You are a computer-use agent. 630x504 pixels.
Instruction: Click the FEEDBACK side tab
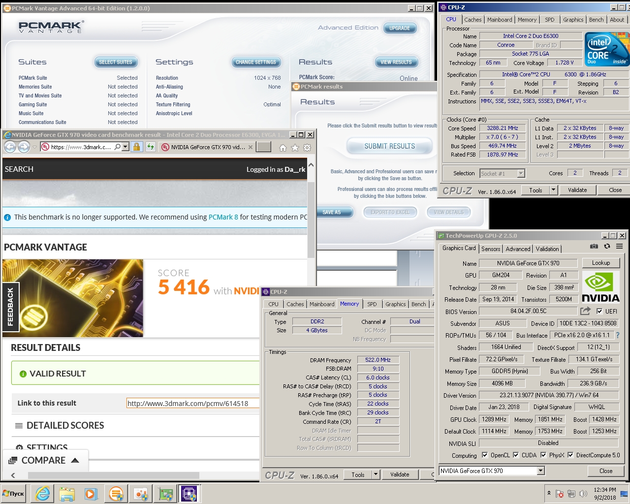(x=10, y=307)
